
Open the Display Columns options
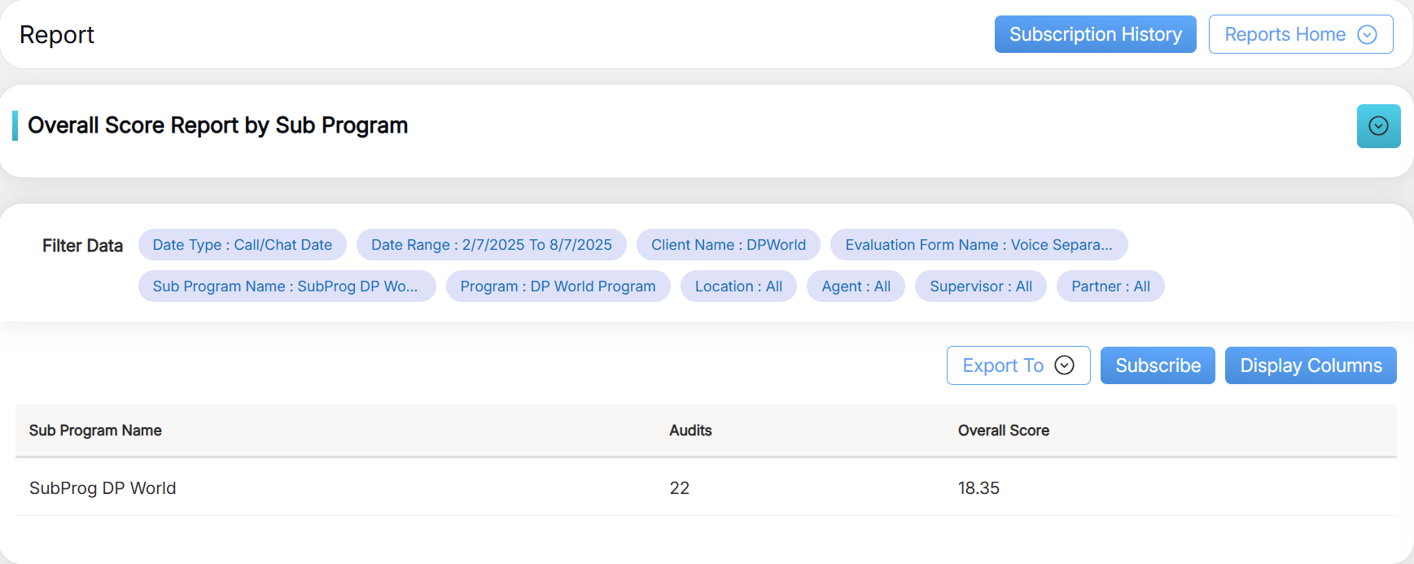click(x=1310, y=365)
